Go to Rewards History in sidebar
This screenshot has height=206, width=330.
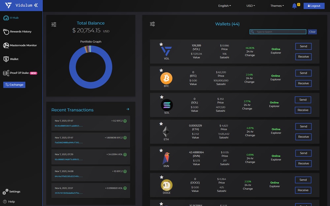click(20, 32)
